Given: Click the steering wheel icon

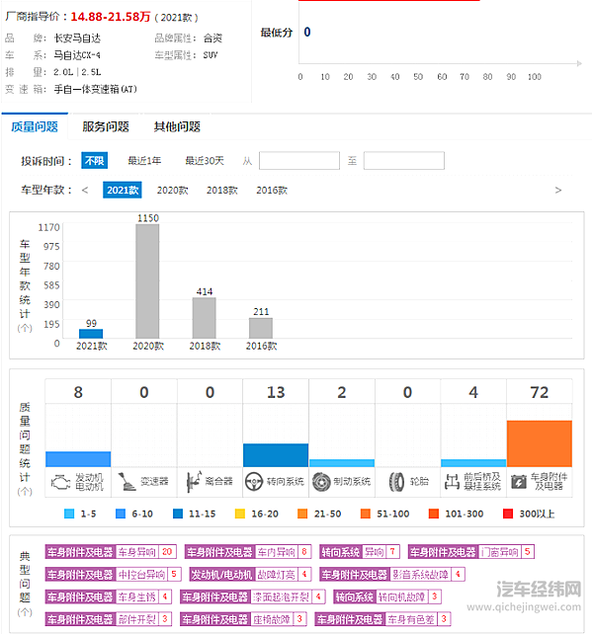Looking at the screenshot, I should click(x=254, y=482).
